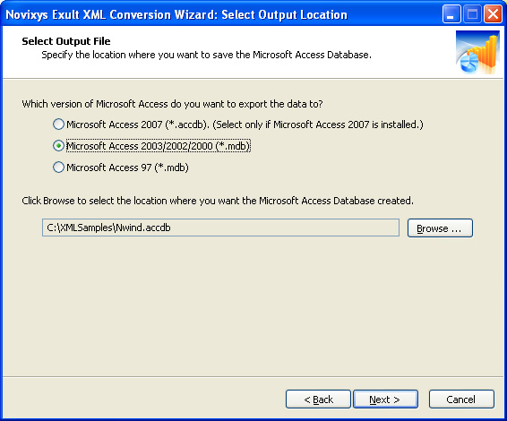Click the 'Microsoft Access 97 (*.mdb)' label text

(127, 168)
